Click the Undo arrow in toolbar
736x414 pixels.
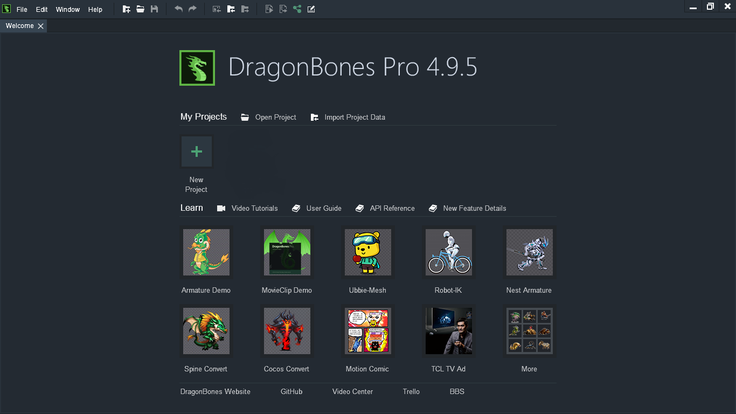[x=179, y=9]
